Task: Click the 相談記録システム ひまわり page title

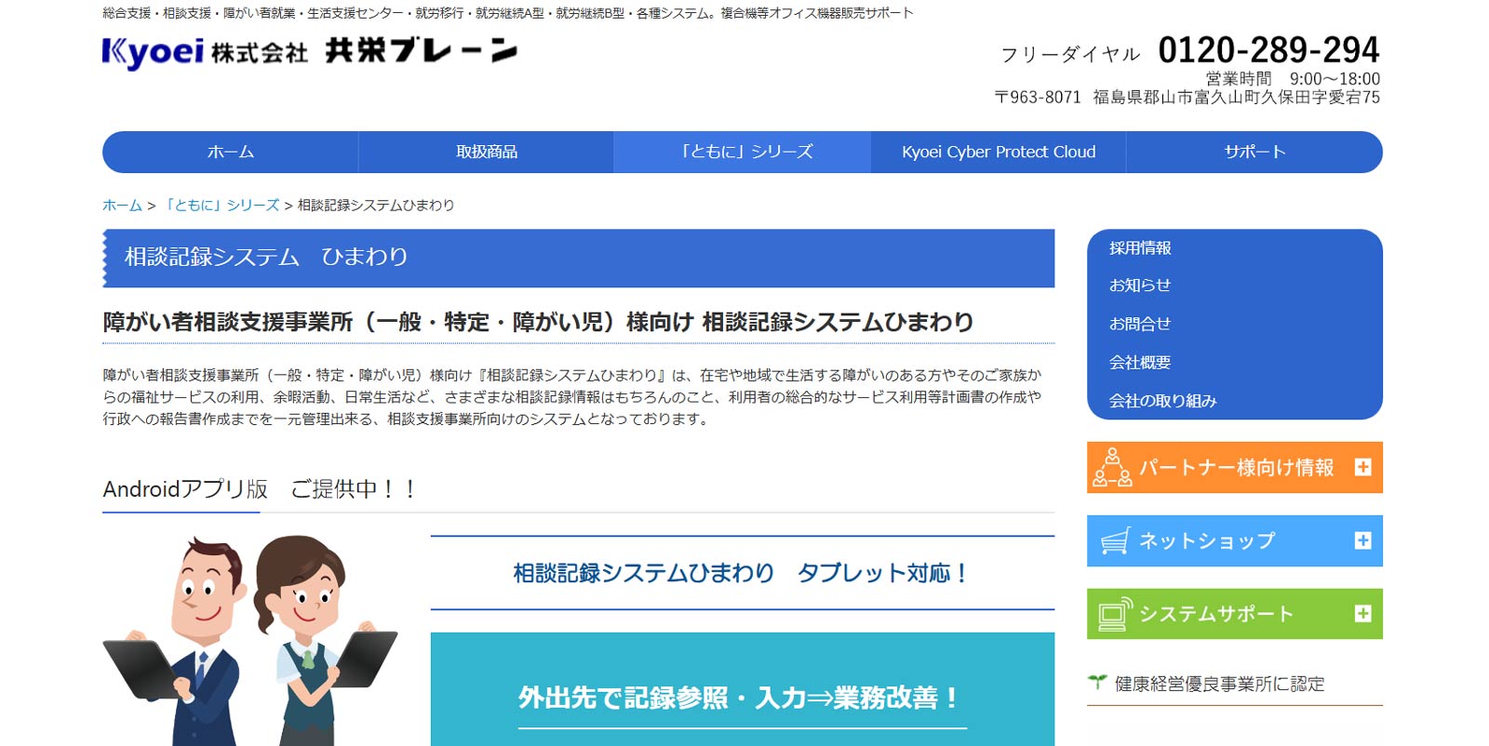Action: click(x=266, y=257)
